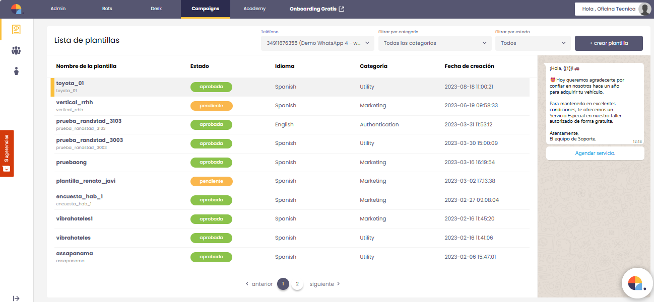The width and height of the screenshot is (654, 302).
Task: Open the Sugerencias feedback tab
Action: tap(7, 153)
